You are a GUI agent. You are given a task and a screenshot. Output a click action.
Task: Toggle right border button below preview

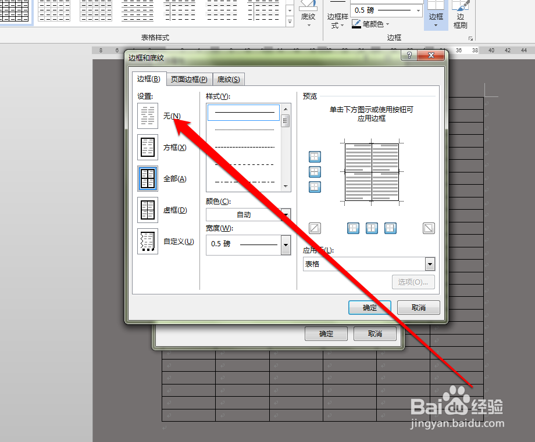click(390, 228)
